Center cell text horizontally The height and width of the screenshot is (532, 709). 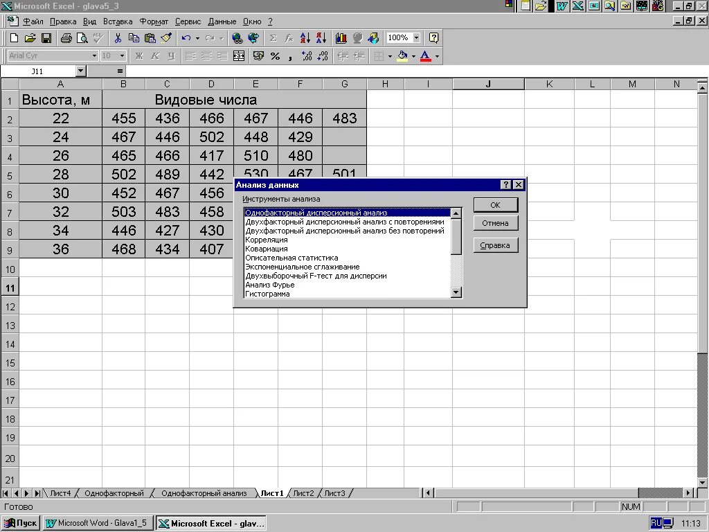[x=206, y=56]
